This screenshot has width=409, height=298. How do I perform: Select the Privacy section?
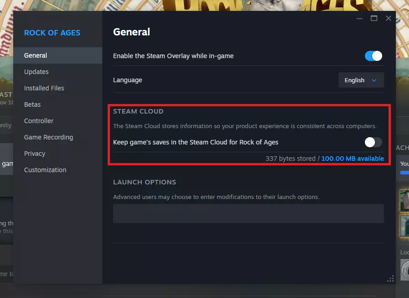(35, 154)
